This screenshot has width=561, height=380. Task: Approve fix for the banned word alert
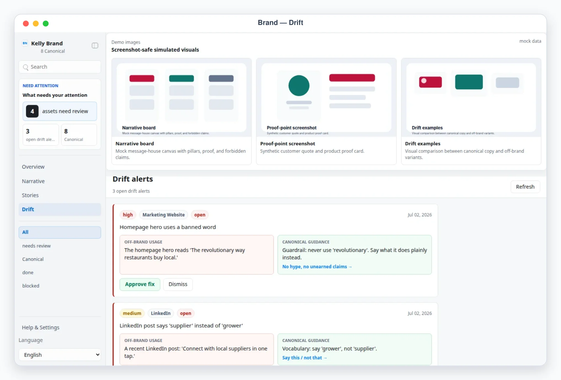point(140,284)
